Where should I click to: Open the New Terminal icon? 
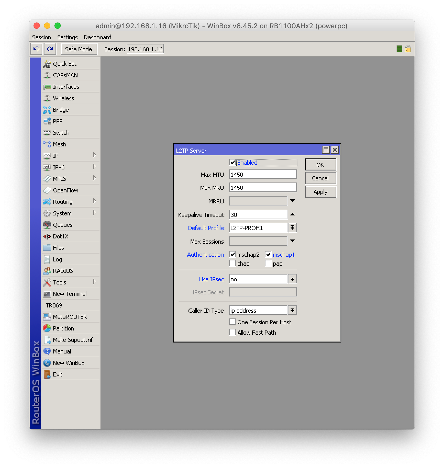coord(47,294)
